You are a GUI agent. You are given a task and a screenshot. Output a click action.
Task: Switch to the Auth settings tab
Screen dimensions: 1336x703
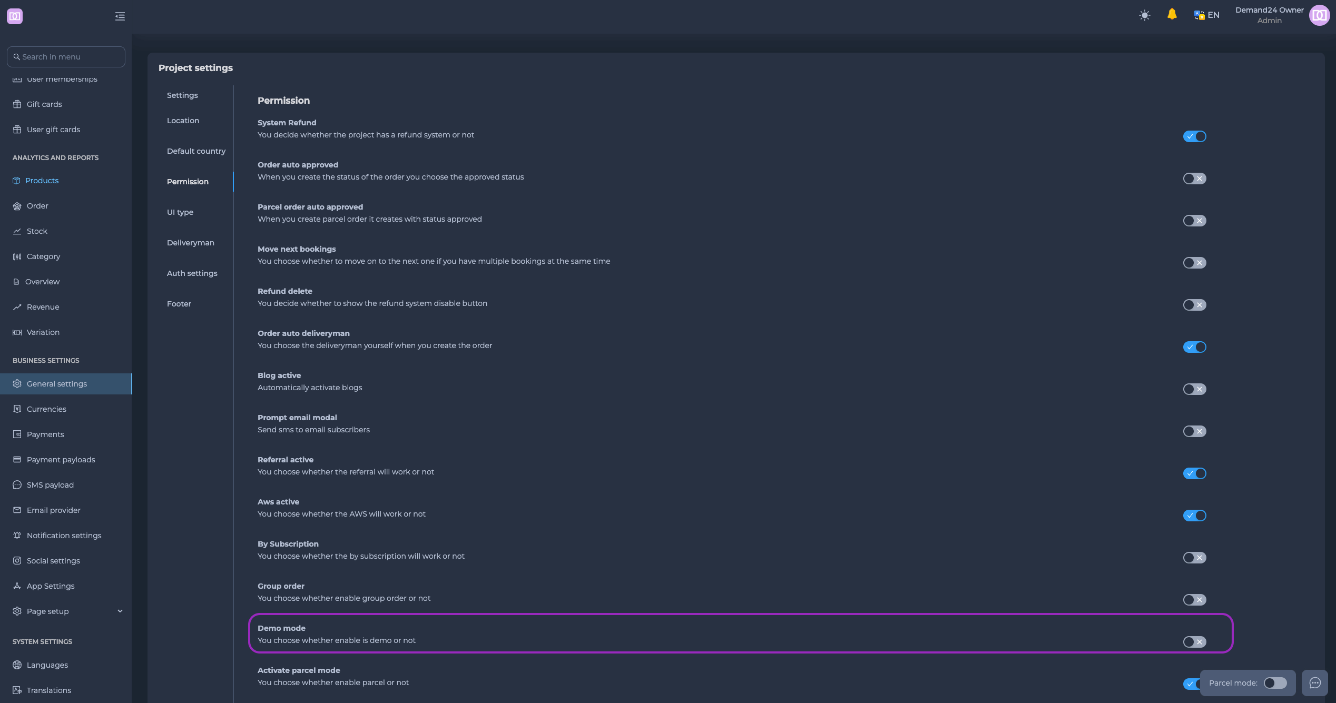(192, 273)
